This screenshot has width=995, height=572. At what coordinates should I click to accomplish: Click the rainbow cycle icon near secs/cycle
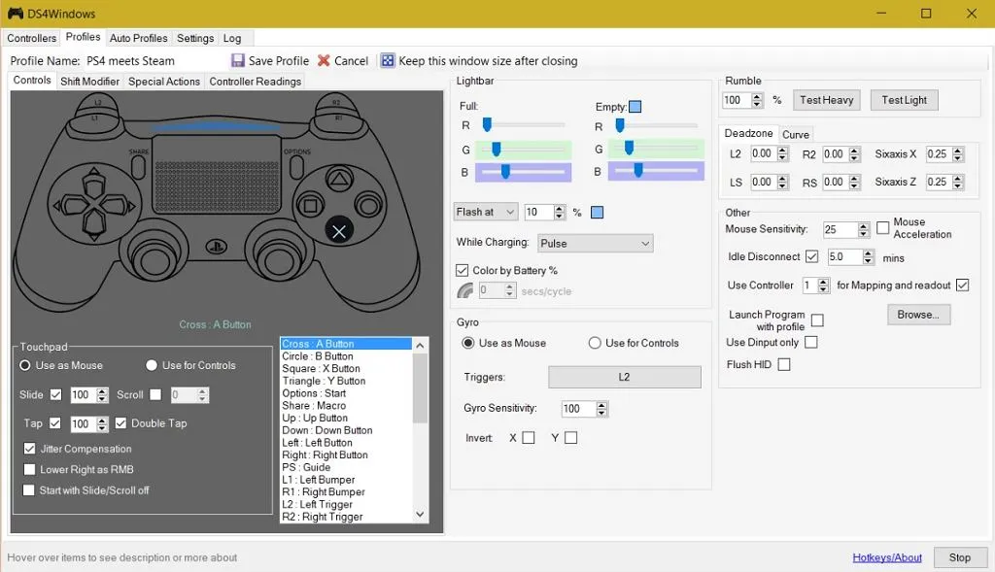click(463, 290)
